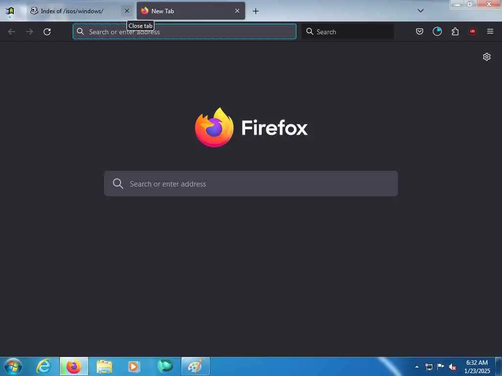Open the Windows Start menu
This screenshot has height=376, width=502.
click(x=13, y=366)
